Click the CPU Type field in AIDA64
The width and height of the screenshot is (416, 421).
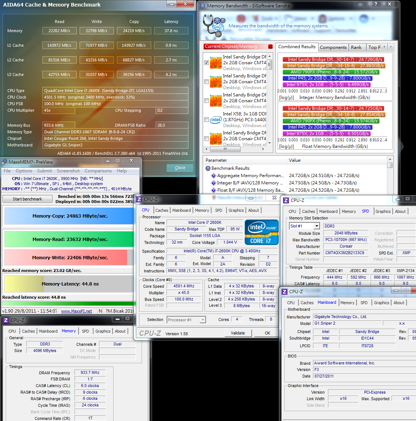pyautogui.click(x=115, y=91)
